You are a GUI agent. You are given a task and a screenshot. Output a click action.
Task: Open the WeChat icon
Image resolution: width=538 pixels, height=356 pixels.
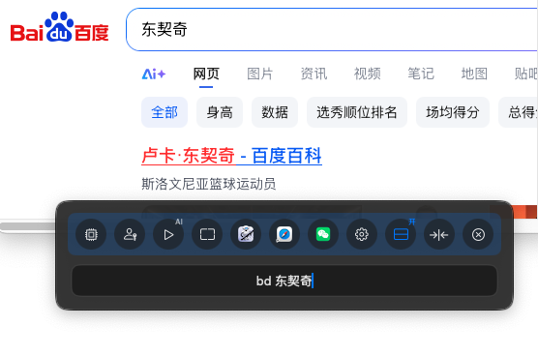click(323, 234)
